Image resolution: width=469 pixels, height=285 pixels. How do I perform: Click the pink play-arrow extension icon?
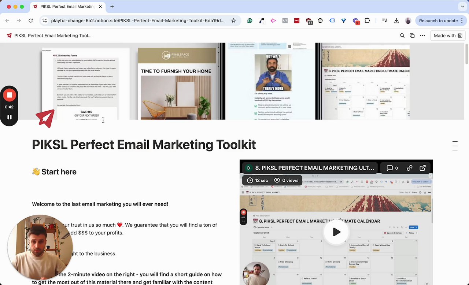click(273, 21)
